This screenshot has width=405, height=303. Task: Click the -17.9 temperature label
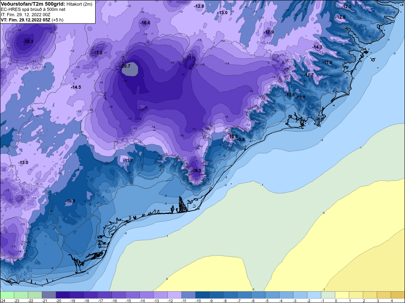pyautogui.click(x=269, y=32)
